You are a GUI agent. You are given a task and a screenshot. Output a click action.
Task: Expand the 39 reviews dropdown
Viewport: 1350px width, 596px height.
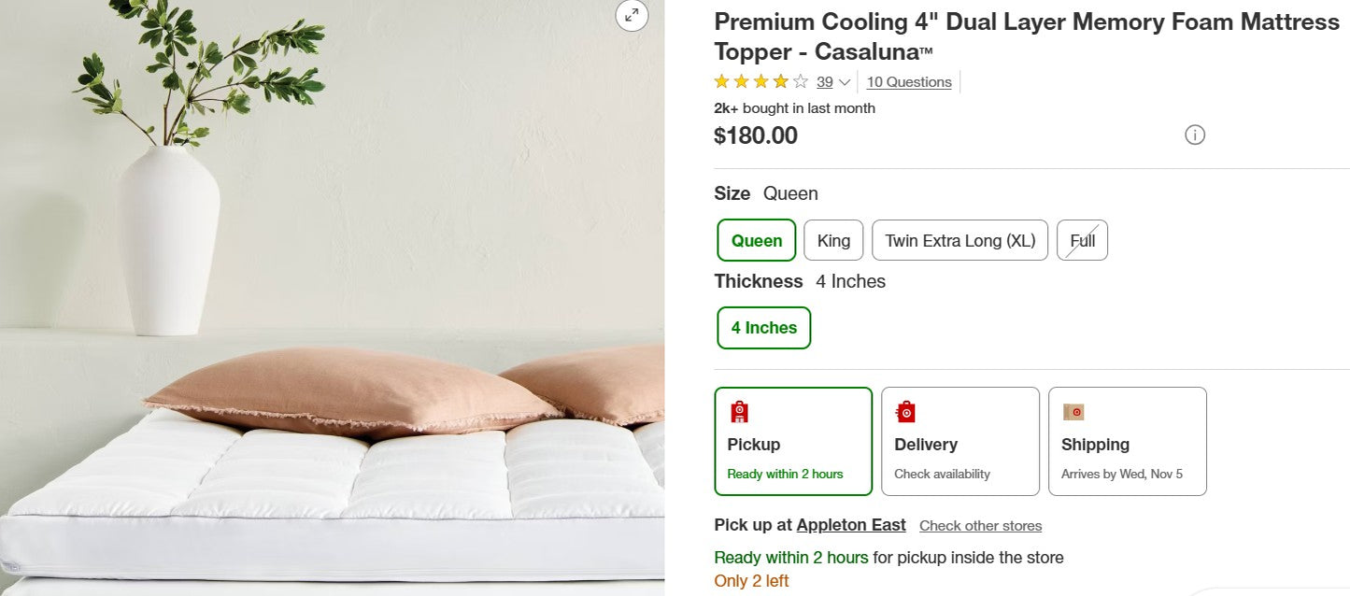click(x=829, y=81)
